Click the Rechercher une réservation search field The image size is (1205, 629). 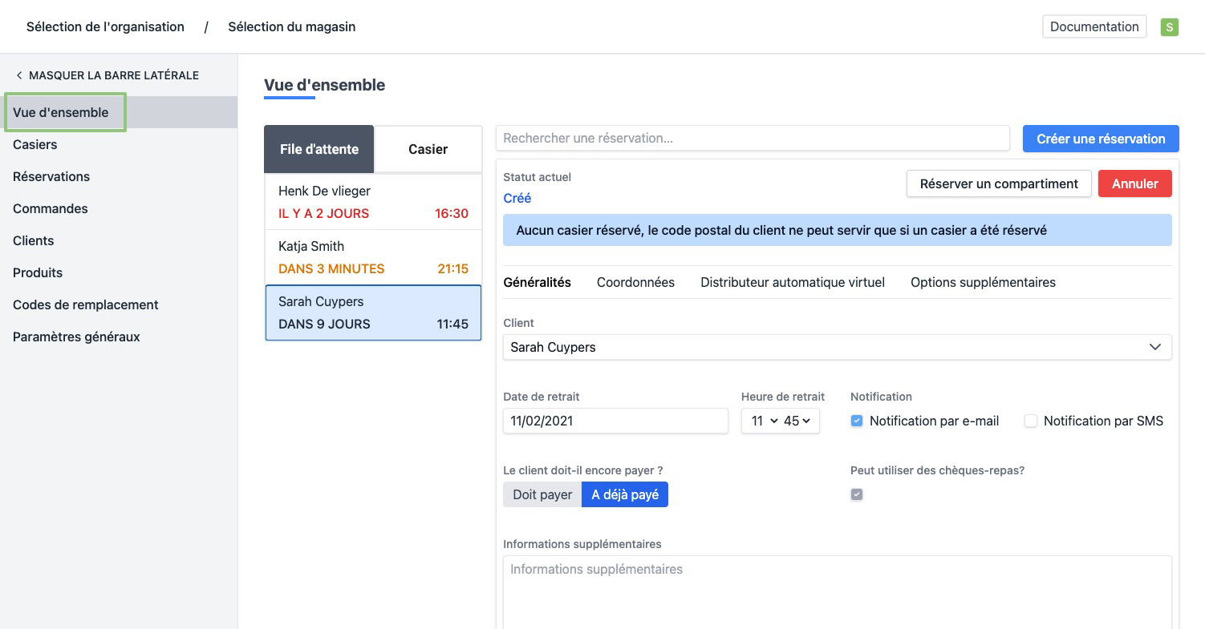[752, 138]
